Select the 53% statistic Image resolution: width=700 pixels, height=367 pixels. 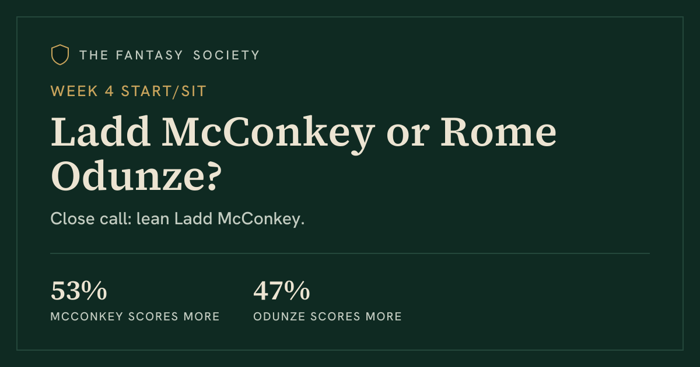(79, 291)
